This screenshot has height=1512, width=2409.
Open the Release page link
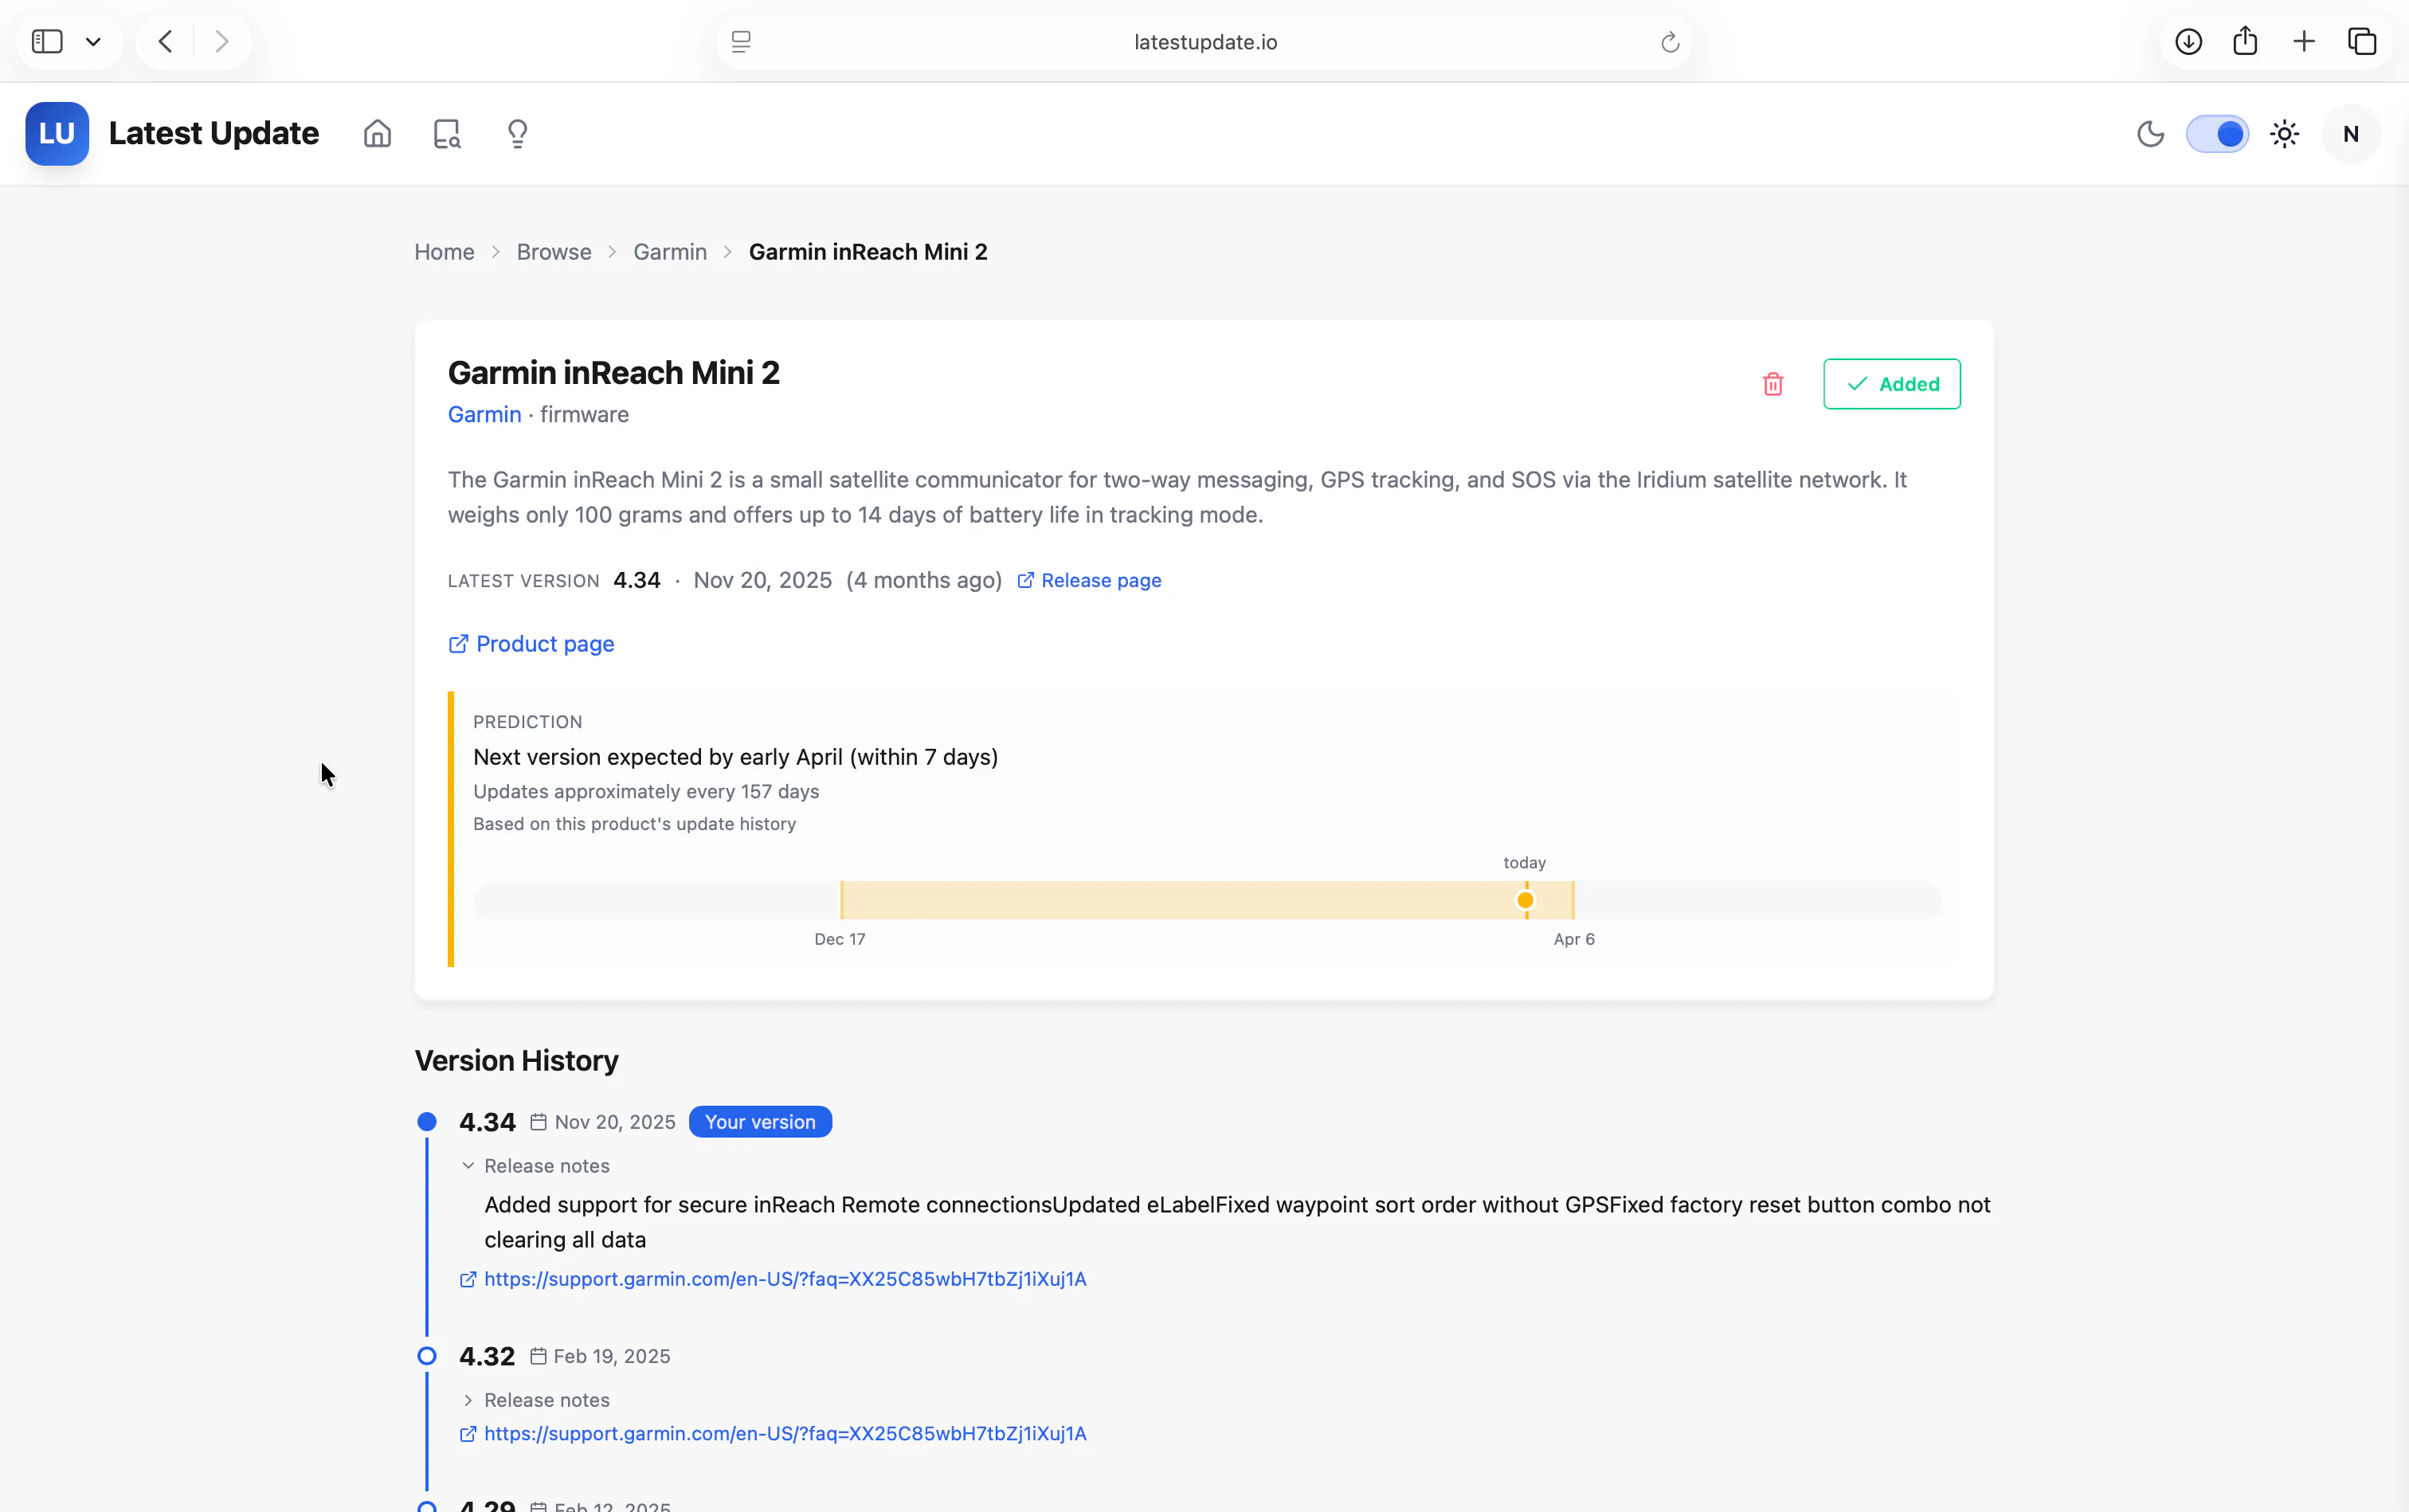[1089, 581]
